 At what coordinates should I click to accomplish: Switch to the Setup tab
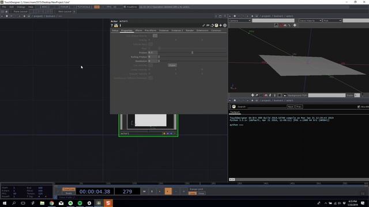[x=115, y=30]
